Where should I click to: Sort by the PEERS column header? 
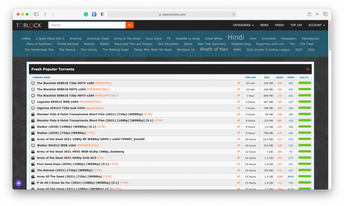[x=291, y=78]
